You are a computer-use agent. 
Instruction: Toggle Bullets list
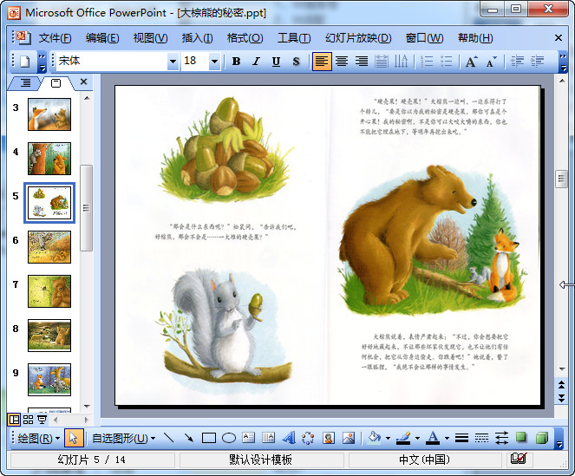point(446,62)
